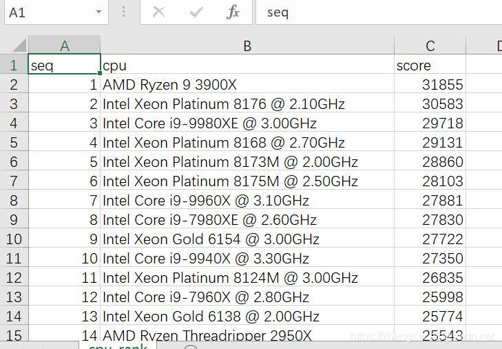Image resolution: width=502 pixels, height=349 pixels.
Task: Click seq cell for Xeon Gold 6138 row
Action: [64, 315]
